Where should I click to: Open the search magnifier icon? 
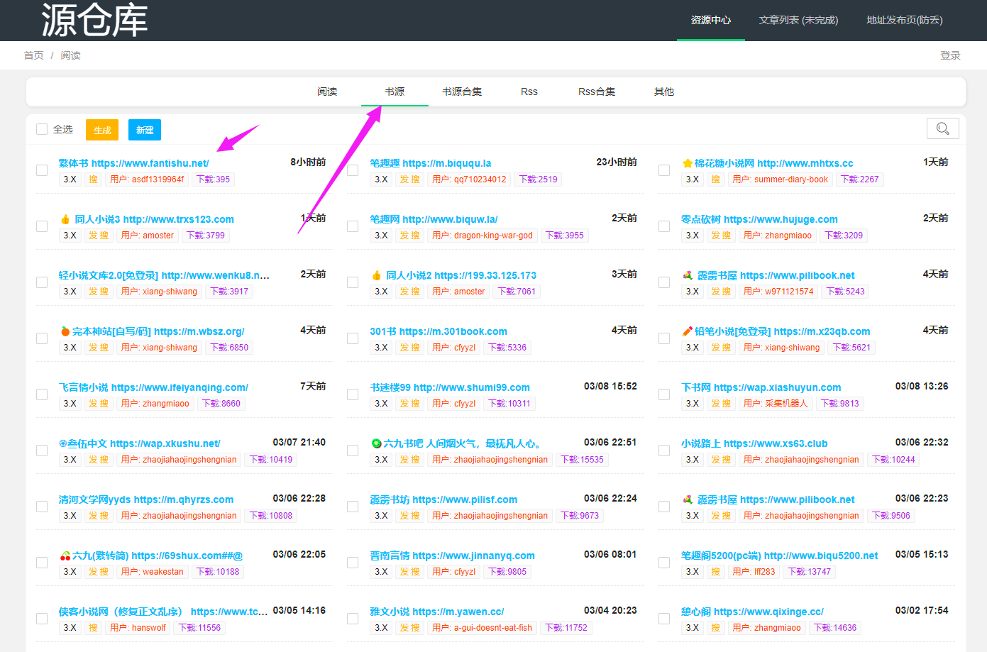[942, 128]
